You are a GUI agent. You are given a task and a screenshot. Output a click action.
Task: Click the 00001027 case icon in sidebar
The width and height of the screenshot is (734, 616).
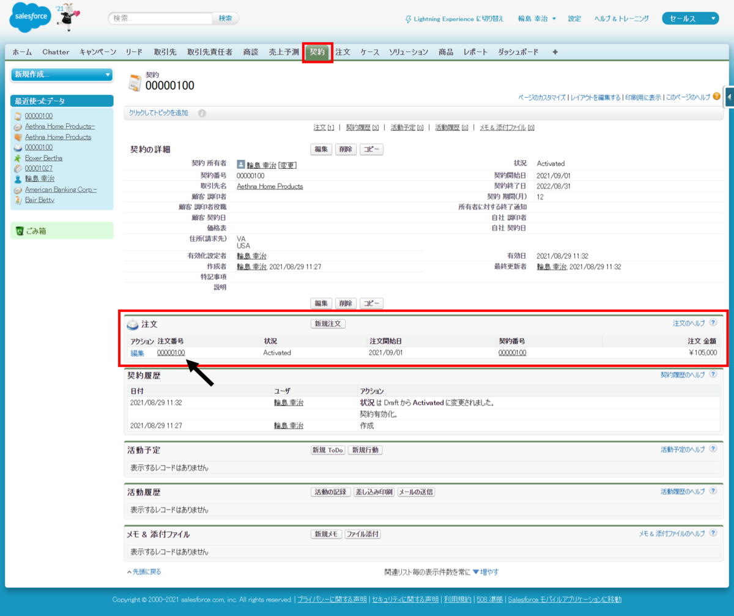(18, 168)
